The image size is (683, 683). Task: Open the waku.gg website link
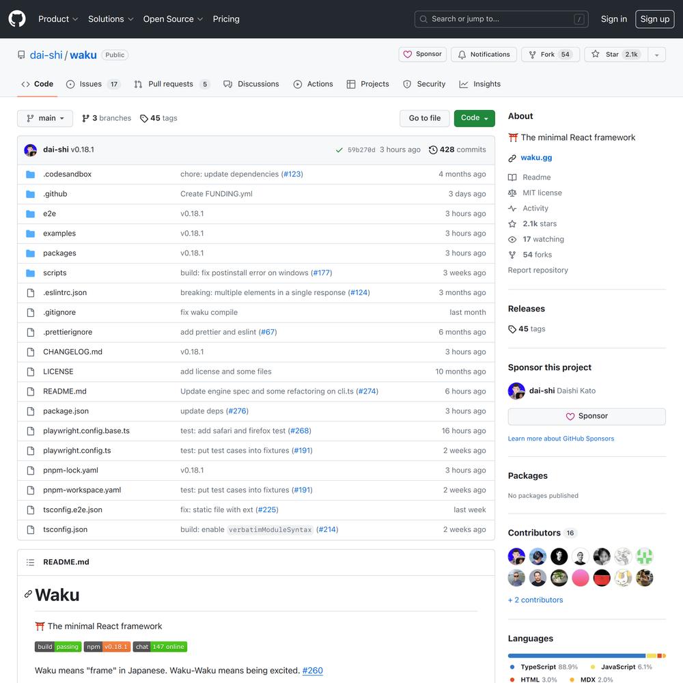(x=536, y=158)
